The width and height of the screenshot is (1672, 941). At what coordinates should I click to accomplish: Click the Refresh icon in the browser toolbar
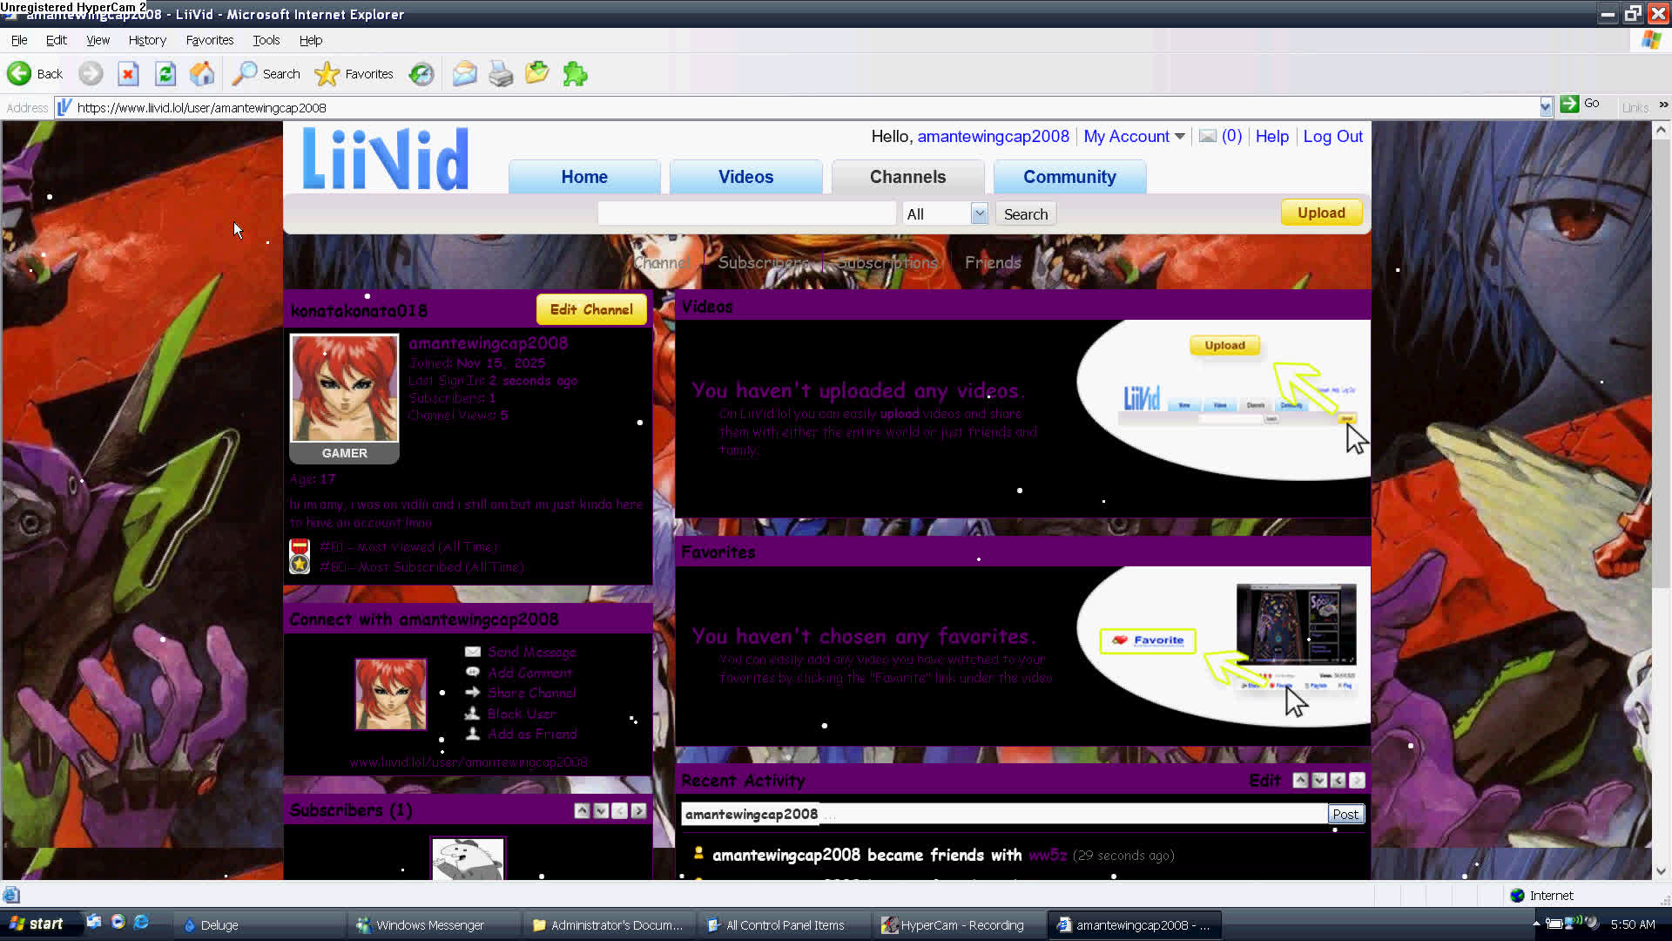pos(165,73)
